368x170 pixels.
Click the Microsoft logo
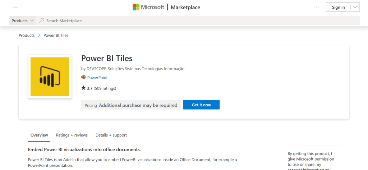tap(148, 7)
